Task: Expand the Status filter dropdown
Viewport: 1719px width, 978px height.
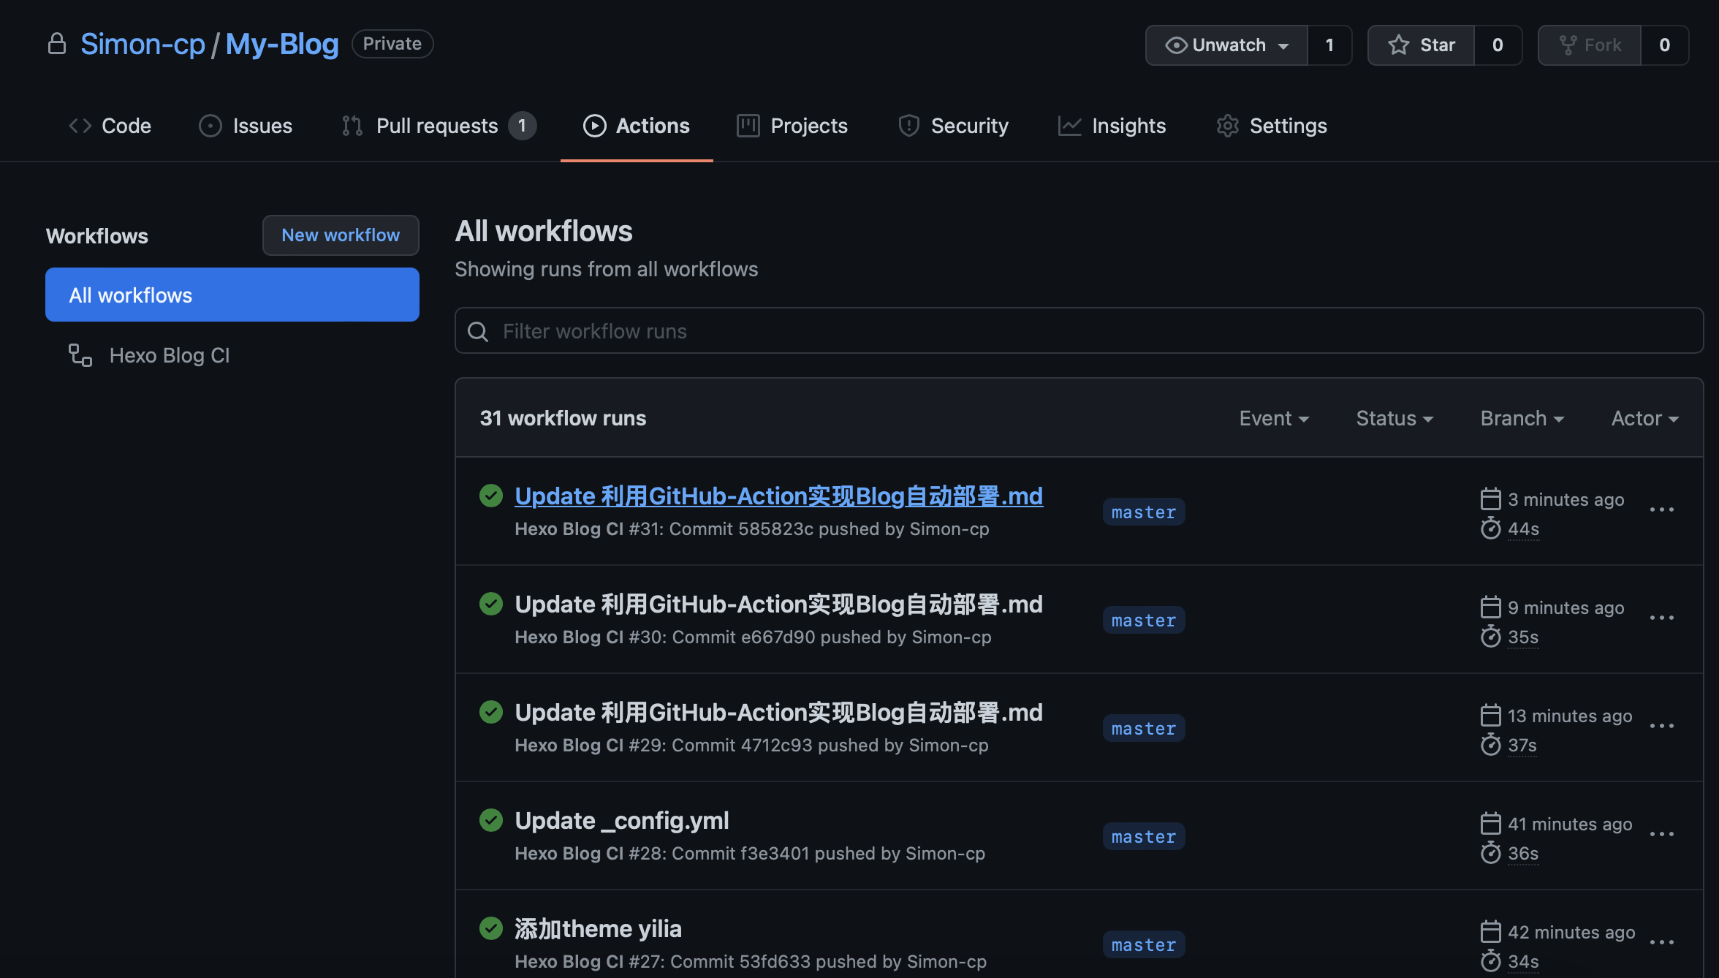Action: pos(1394,418)
